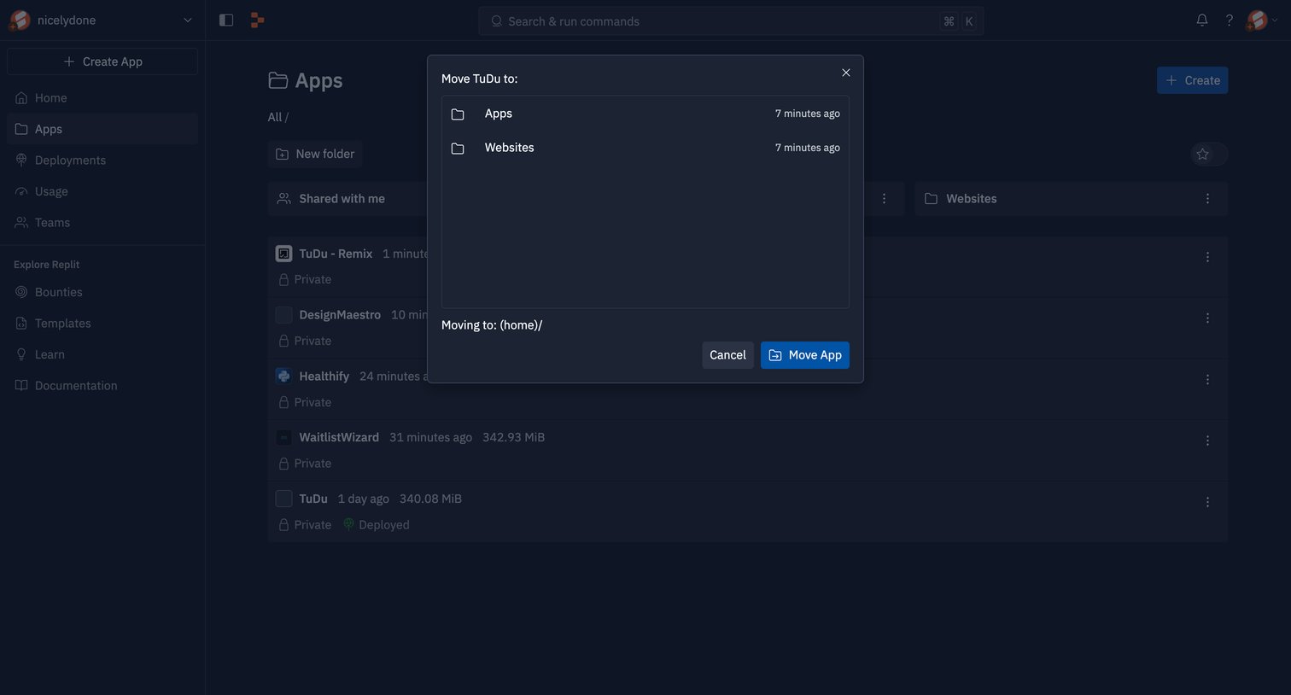Click the blue Create button

tap(1192, 80)
